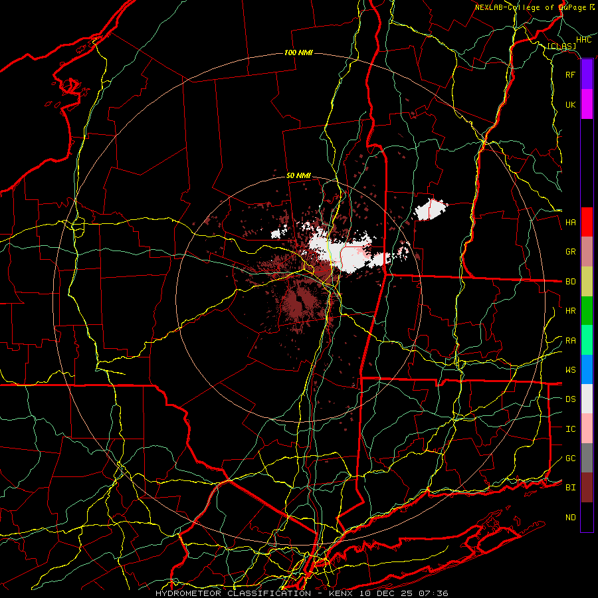Click the 'NEXLAB-College of DuPage' credit text
The height and width of the screenshot is (598, 598).
pyautogui.click(x=530, y=7)
